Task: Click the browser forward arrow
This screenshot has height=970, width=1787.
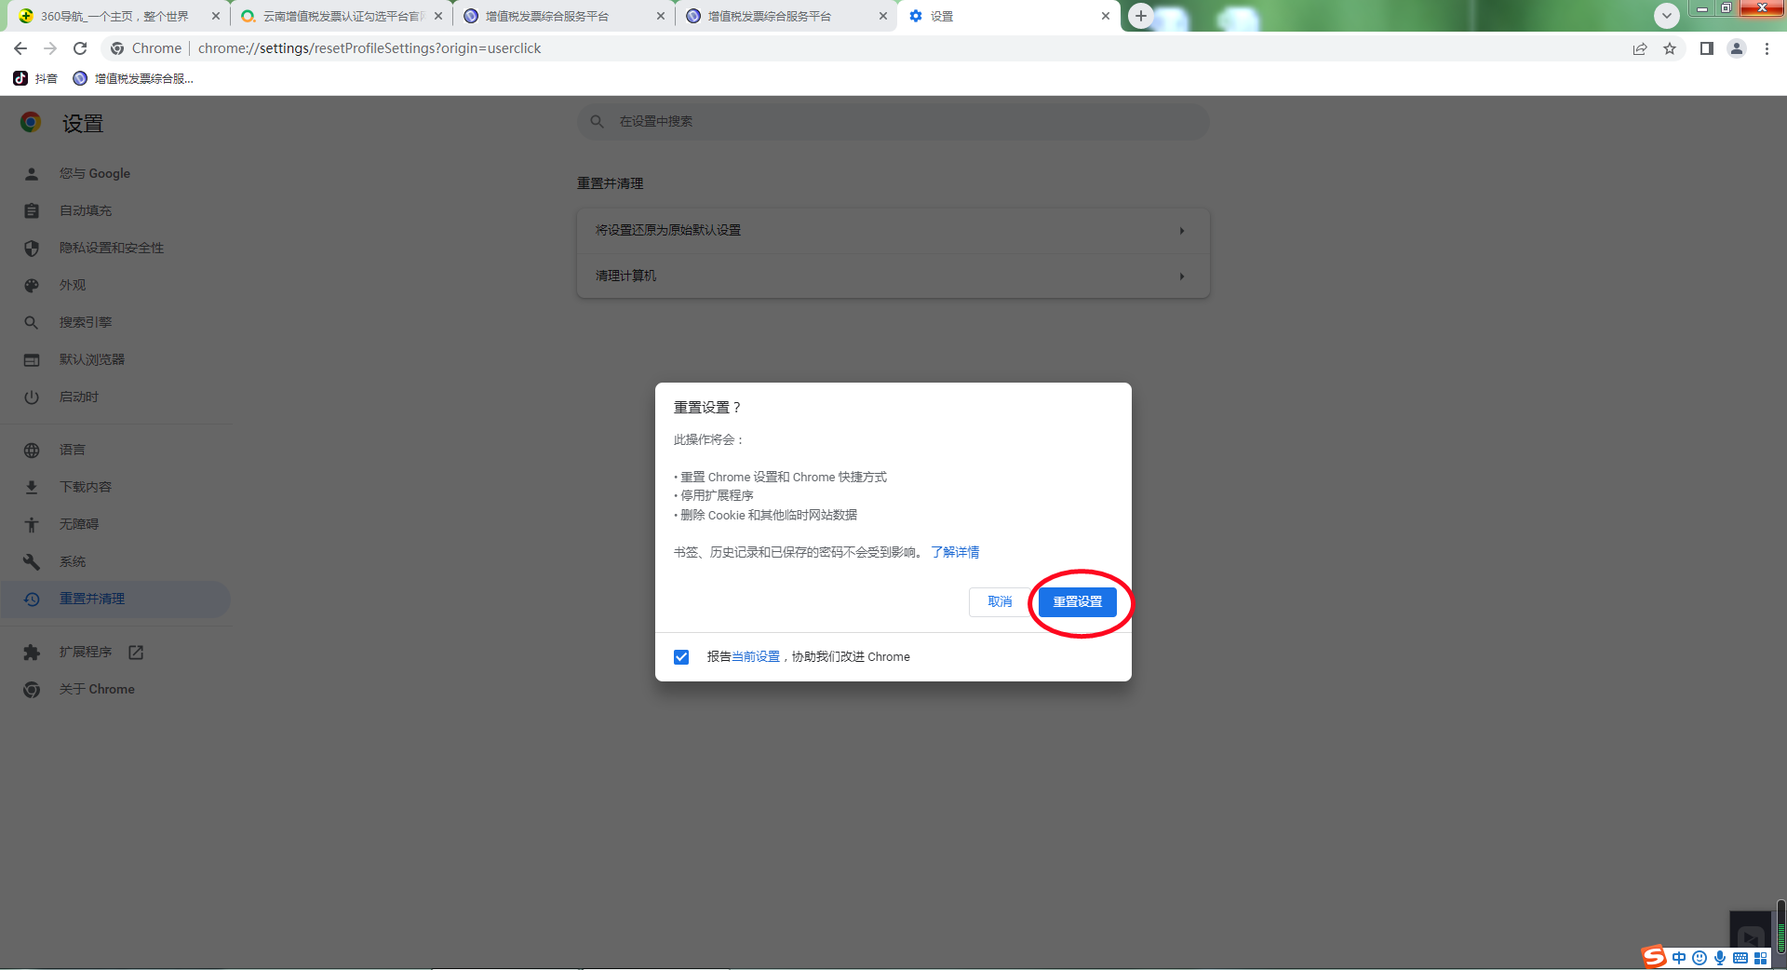Action: (x=50, y=48)
